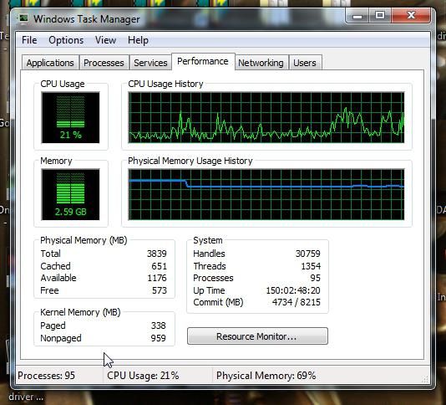This screenshot has height=405, width=446.
Task: Click the Commit value 4734 / 8215
Action: [x=296, y=302]
